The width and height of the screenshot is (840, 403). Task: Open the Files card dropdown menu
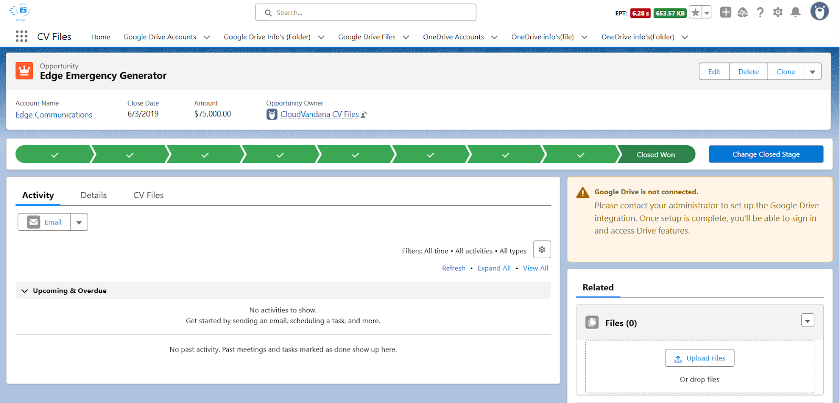tap(808, 320)
